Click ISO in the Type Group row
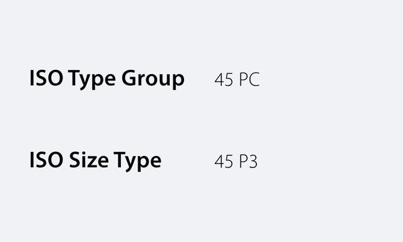The width and height of the screenshot is (403, 242). (46, 78)
